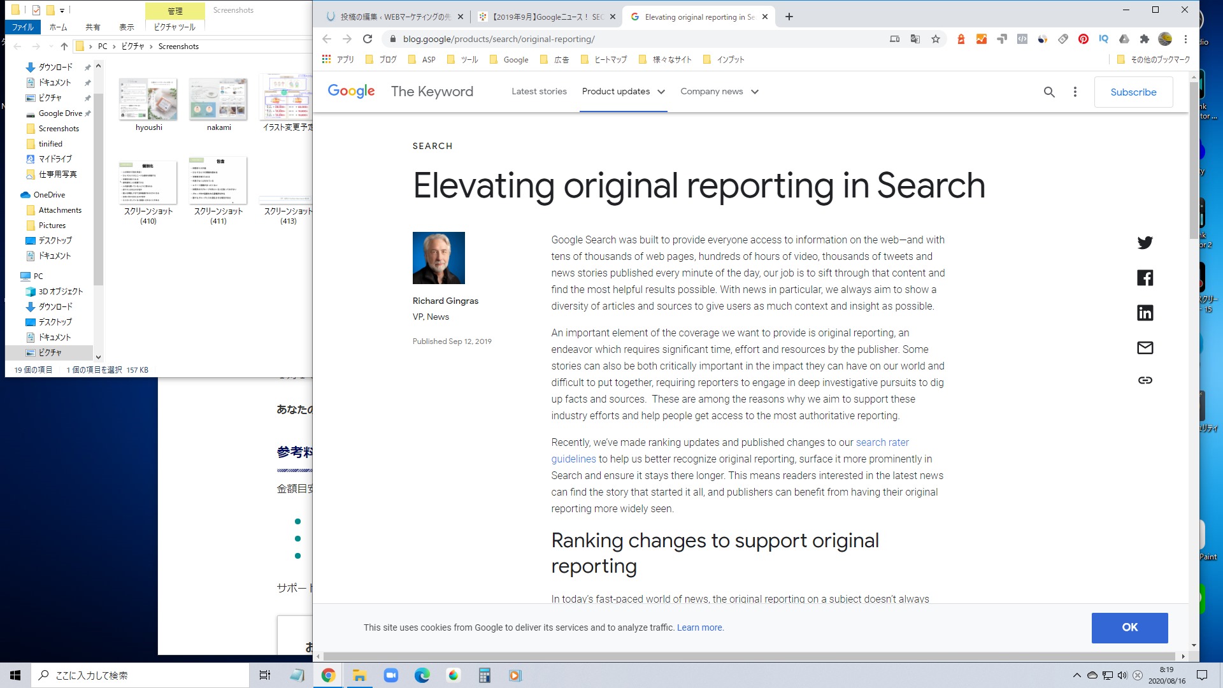This screenshot has width=1223, height=688.
Task: Click Google logo on blog header
Action: pyautogui.click(x=351, y=91)
